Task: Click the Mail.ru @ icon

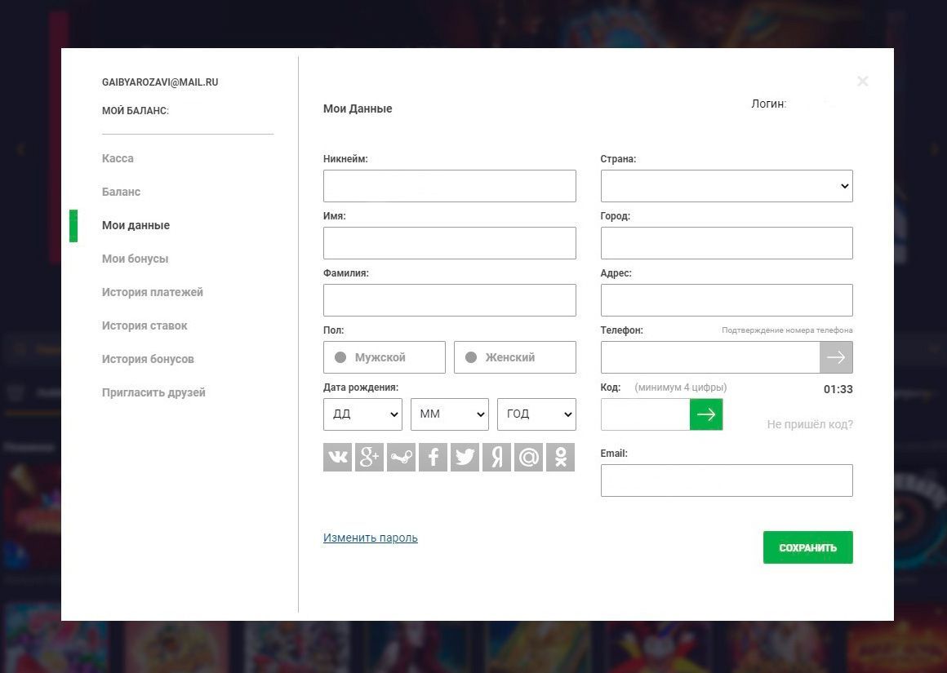Action: click(x=528, y=458)
